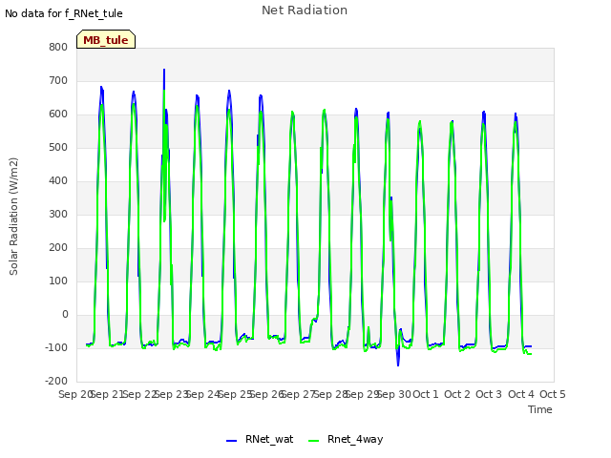The image size is (611, 458).
Task: Click the -100 y-axis tick label
Action: coord(56,347)
